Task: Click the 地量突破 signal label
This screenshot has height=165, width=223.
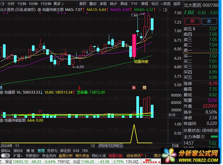Action: [x=141, y=62]
